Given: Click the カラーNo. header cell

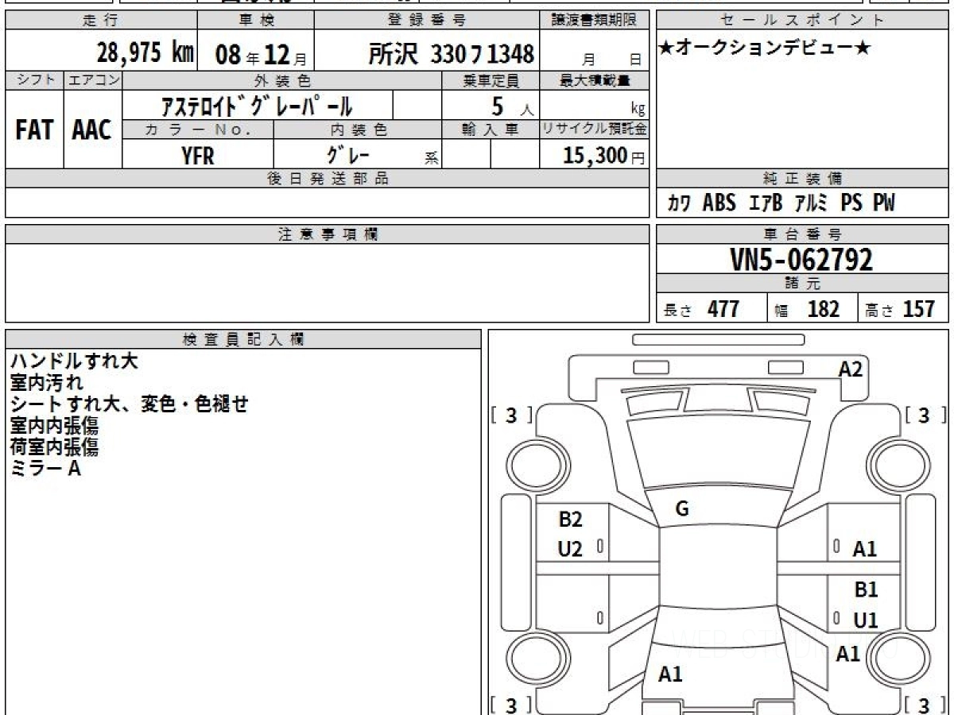Looking at the screenshot, I should pyautogui.click(x=198, y=129).
